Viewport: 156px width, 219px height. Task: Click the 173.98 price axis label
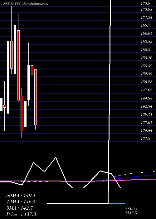click(x=147, y=9)
